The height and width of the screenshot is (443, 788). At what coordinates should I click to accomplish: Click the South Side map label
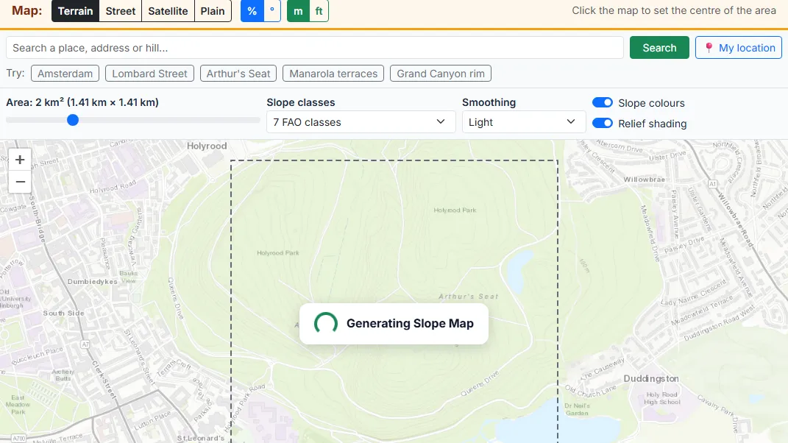click(x=64, y=313)
